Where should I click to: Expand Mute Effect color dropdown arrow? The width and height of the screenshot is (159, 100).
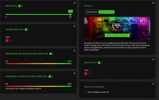pos(89,74)
